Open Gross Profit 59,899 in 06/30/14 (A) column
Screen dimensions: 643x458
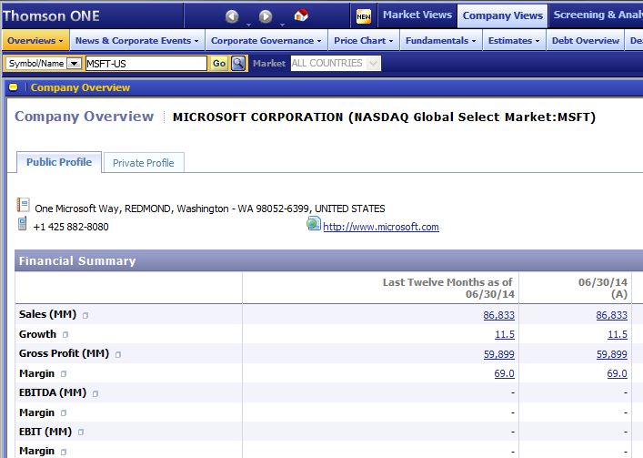tap(611, 354)
